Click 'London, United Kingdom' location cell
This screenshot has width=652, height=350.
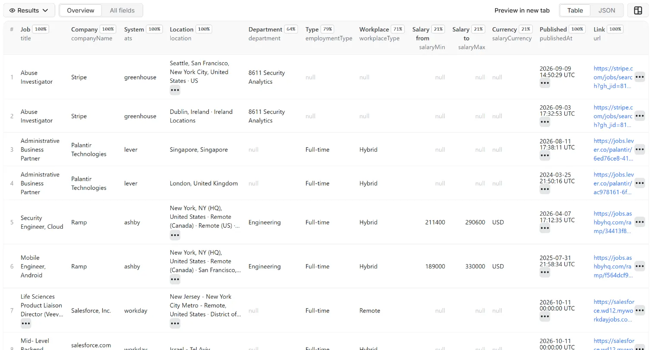[x=204, y=183]
